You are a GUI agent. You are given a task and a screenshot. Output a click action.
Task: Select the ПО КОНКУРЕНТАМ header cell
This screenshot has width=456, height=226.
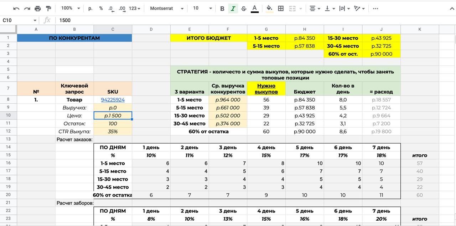[74, 38]
